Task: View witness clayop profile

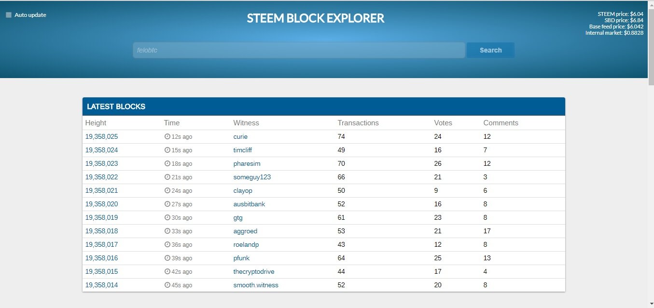Action: point(243,190)
